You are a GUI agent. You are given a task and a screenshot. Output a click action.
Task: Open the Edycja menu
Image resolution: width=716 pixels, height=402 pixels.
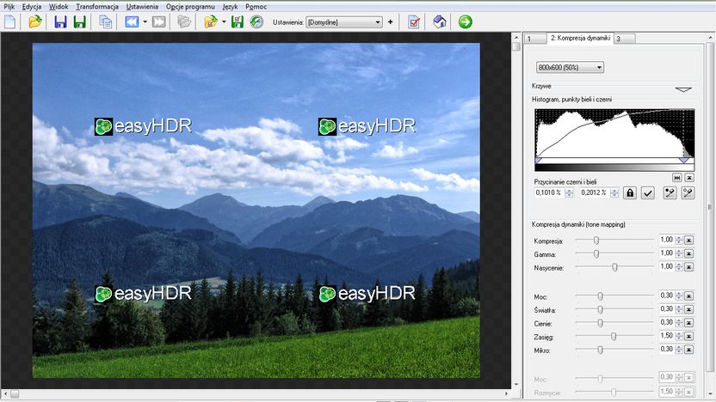[32, 7]
